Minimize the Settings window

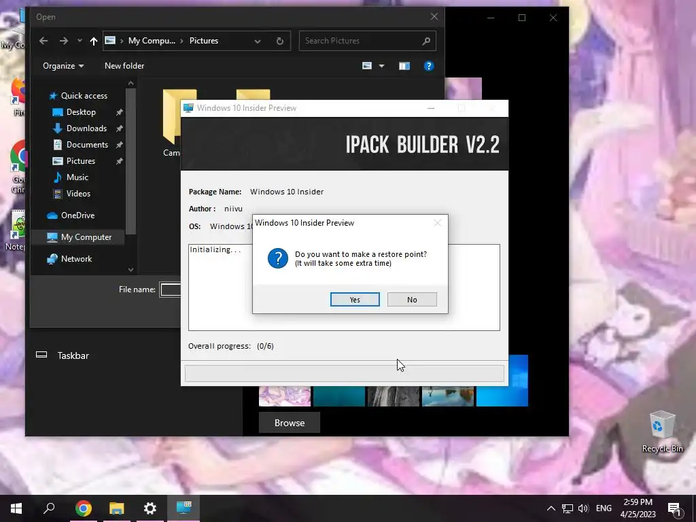[x=491, y=18]
